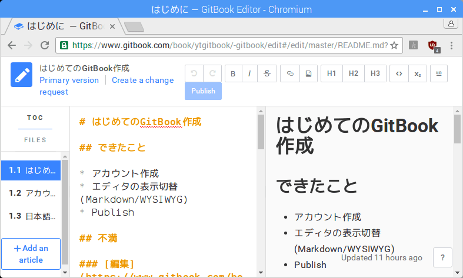
Task: Click the '# はじめてのGitBook作成' markdown line
Action: (x=141, y=122)
